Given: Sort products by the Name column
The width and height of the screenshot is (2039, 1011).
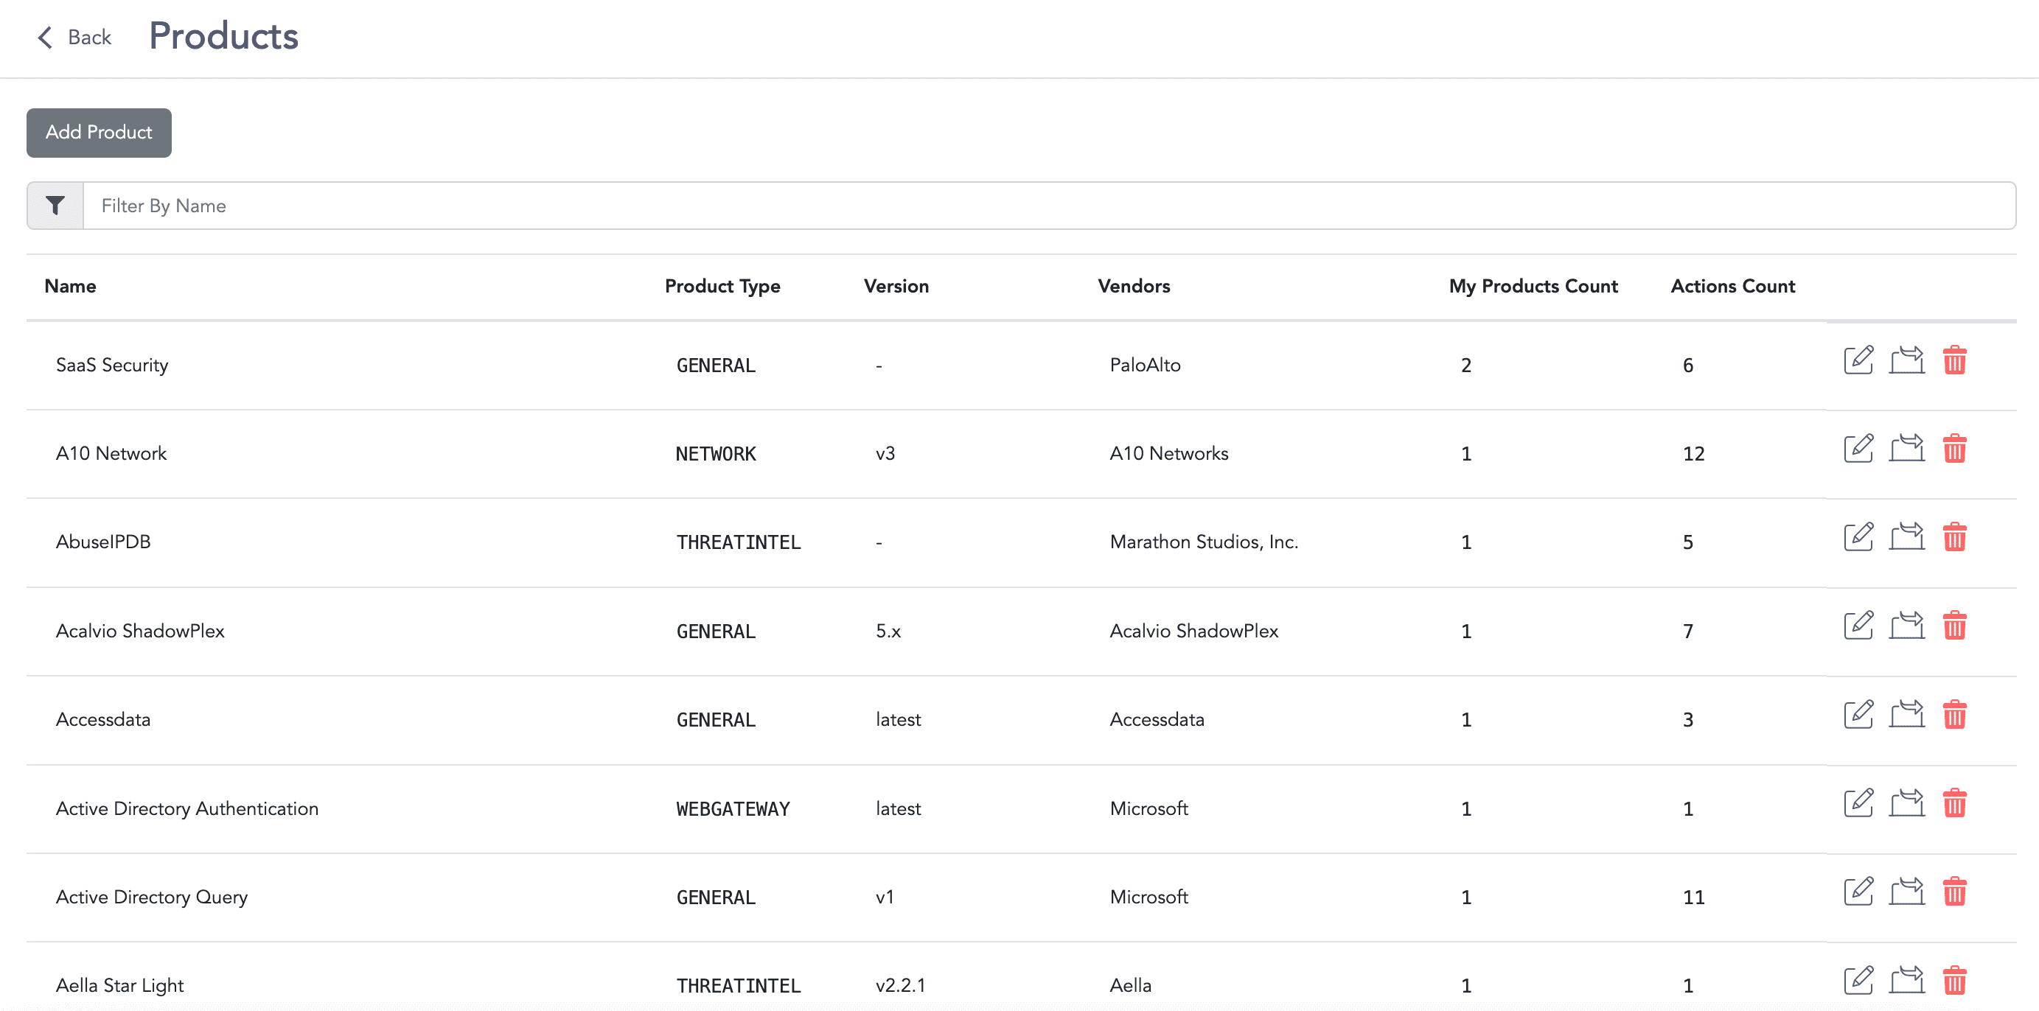Looking at the screenshot, I should [x=69, y=286].
